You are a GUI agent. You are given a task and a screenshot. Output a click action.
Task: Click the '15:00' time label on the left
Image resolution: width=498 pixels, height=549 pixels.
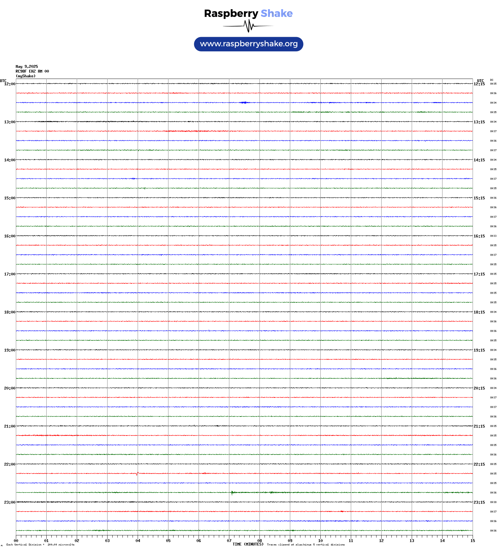point(10,198)
